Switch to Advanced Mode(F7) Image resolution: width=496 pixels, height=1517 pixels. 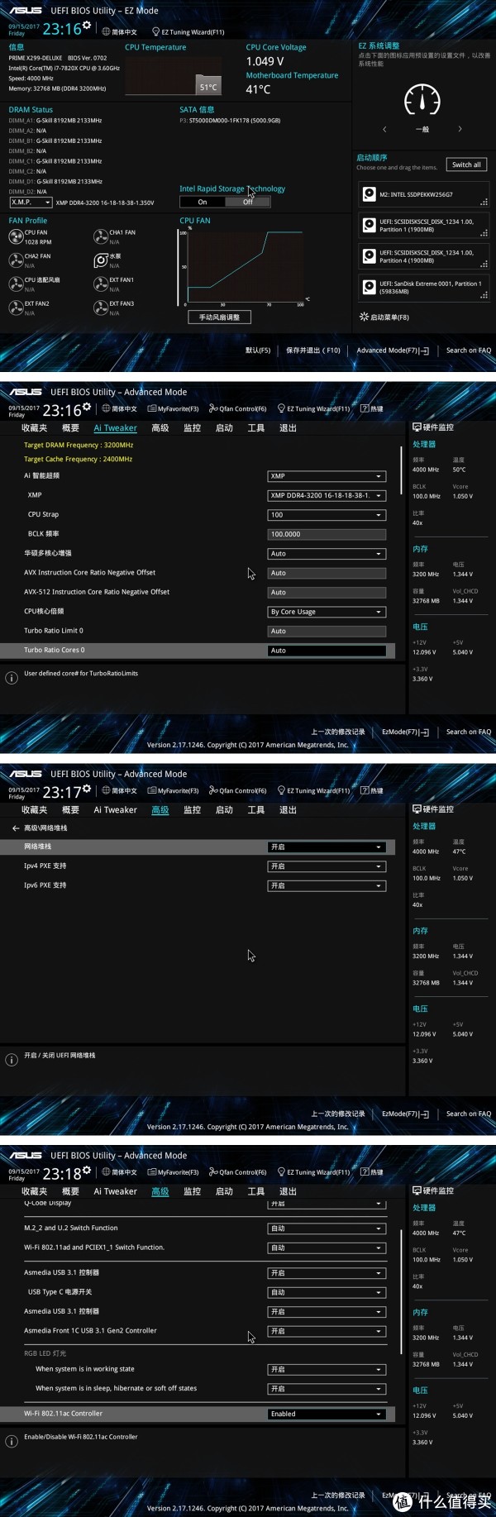(x=393, y=351)
